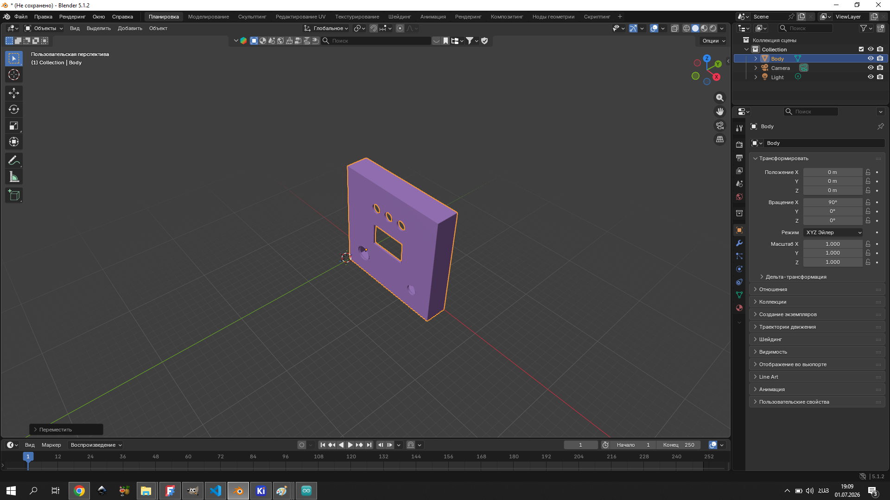The width and height of the screenshot is (890, 500).
Task: Switch to the Modeling workspace tab
Action: [x=209, y=17]
